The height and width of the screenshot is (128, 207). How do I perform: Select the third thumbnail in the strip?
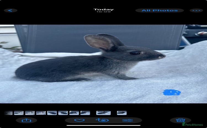tap(30, 113)
